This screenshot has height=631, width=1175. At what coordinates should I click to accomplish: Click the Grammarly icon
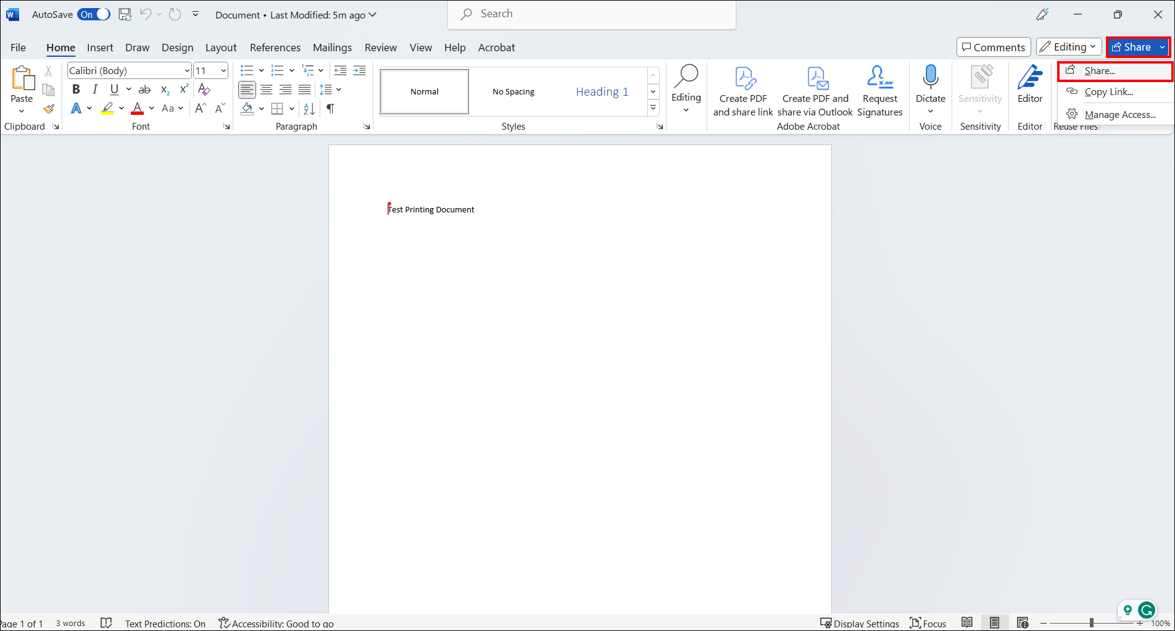tap(1147, 610)
